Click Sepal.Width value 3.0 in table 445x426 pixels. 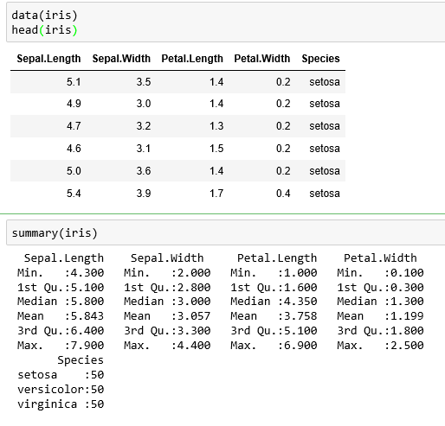pos(144,104)
